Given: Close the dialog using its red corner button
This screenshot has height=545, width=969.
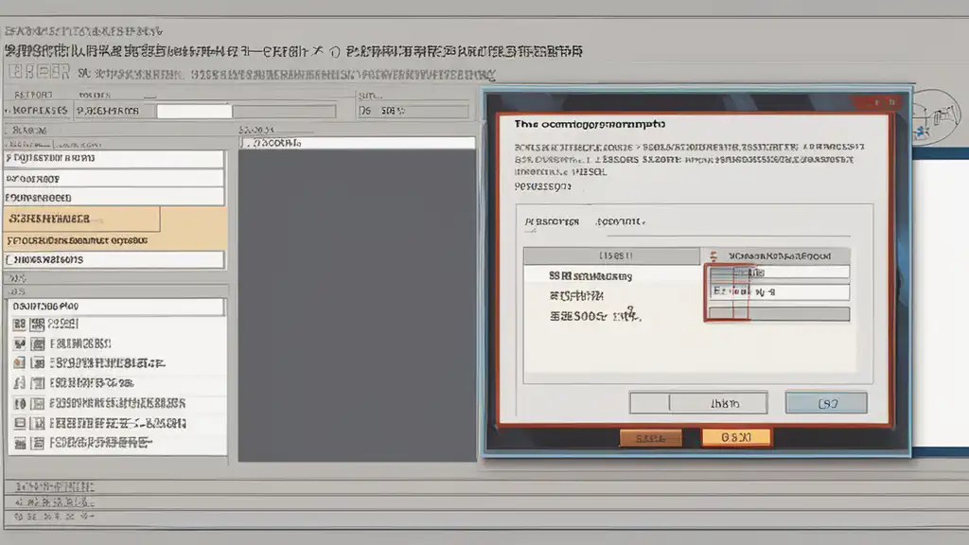Looking at the screenshot, I should [891, 102].
